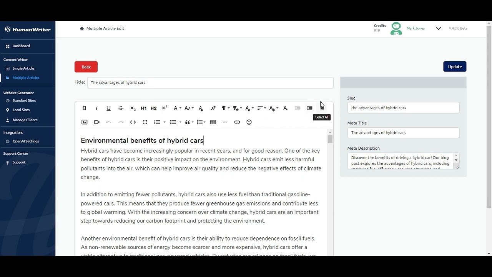The width and height of the screenshot is (492, 277).
Task: Open the line height dropdown
Action: [x=201, y=122]
